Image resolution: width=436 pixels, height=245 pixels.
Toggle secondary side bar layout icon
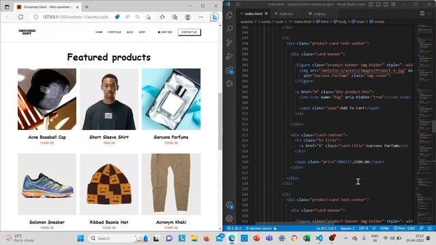point(386,4)
